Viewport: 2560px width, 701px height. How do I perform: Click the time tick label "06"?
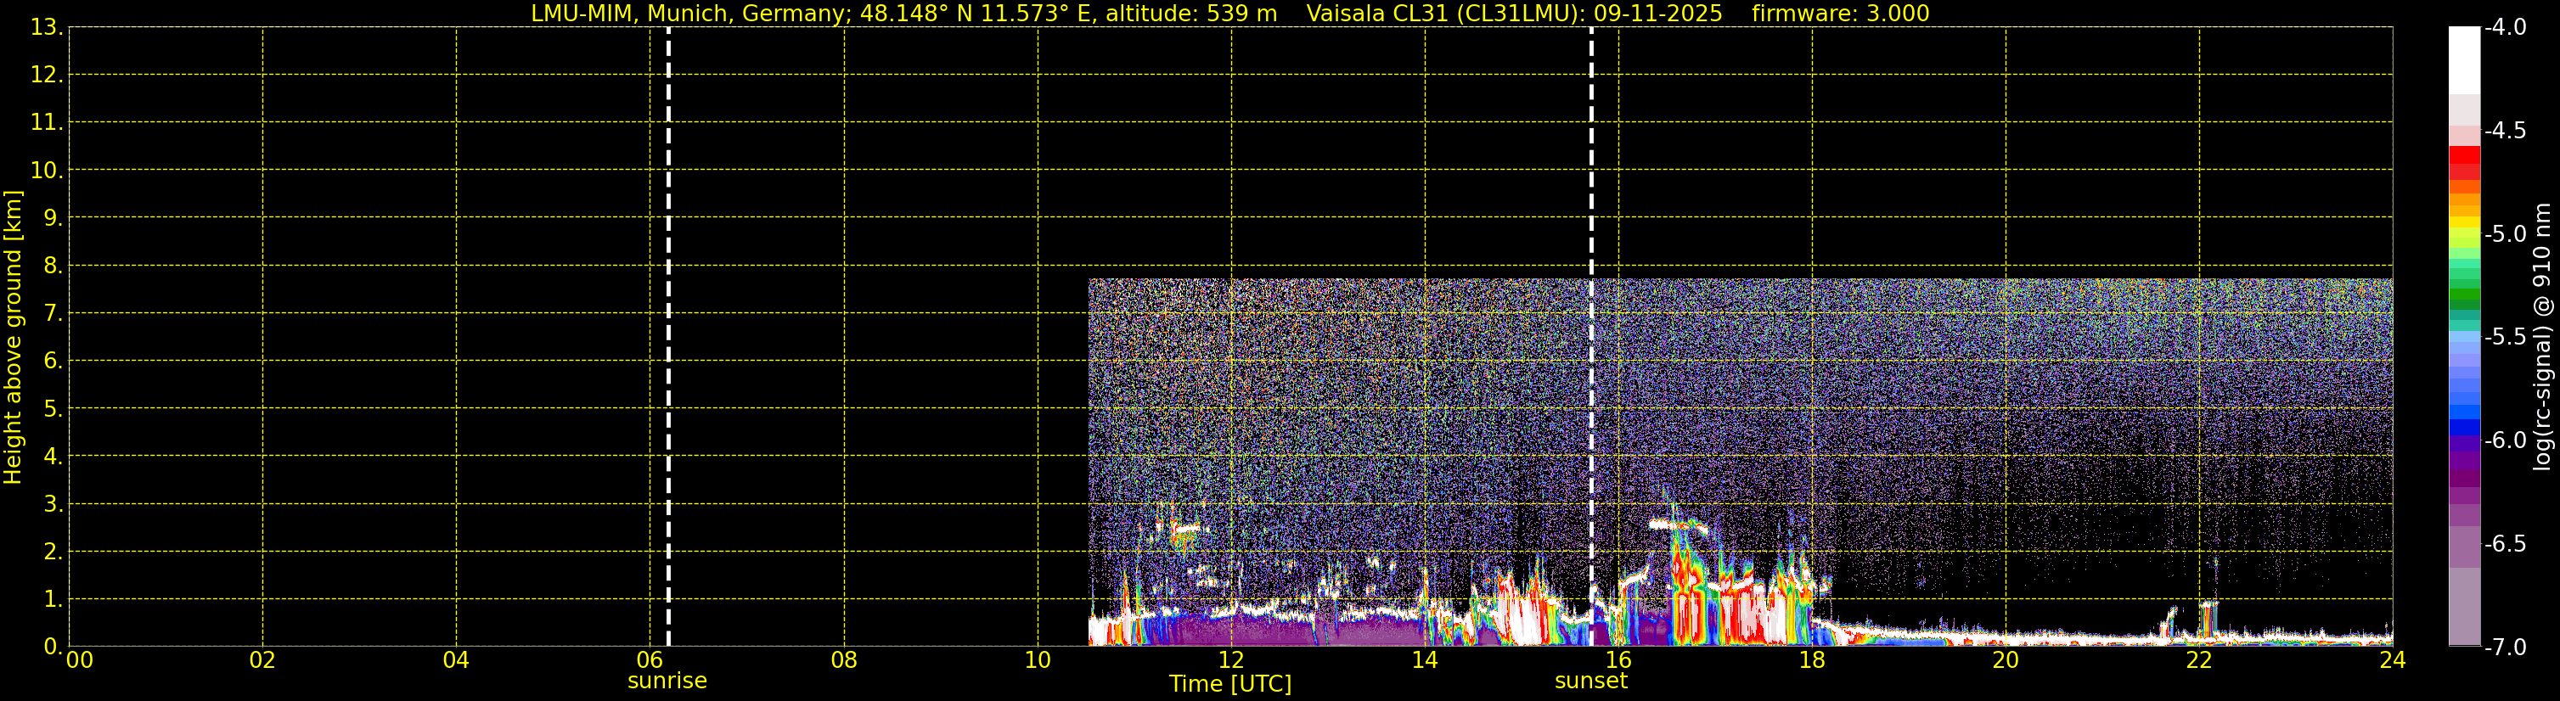point(650,660)
